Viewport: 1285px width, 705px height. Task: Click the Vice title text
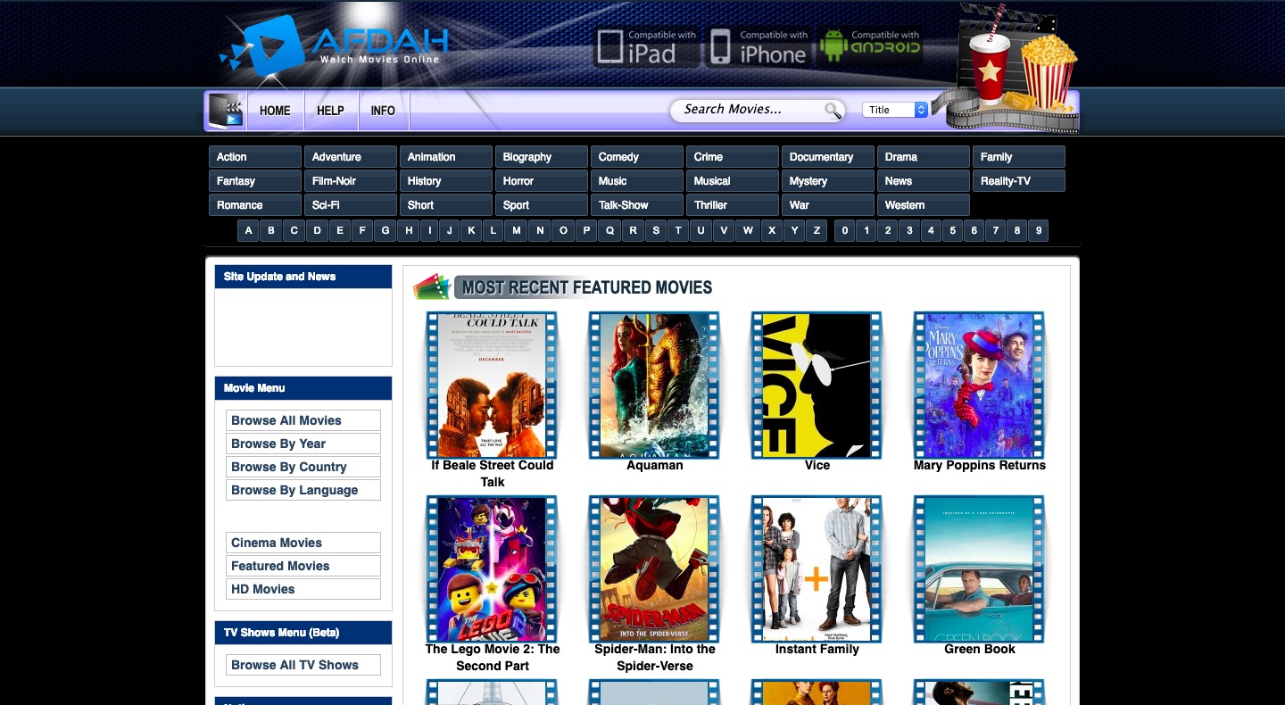(x=817, y=466)
